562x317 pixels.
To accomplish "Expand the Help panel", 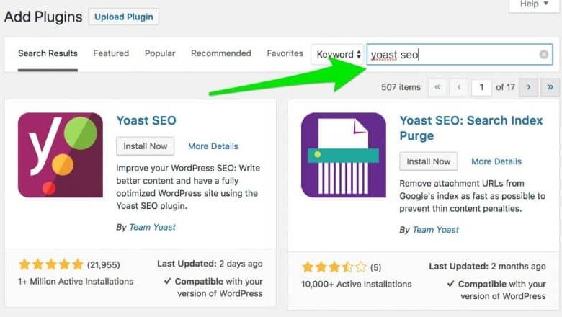I will tap(535, 4).
